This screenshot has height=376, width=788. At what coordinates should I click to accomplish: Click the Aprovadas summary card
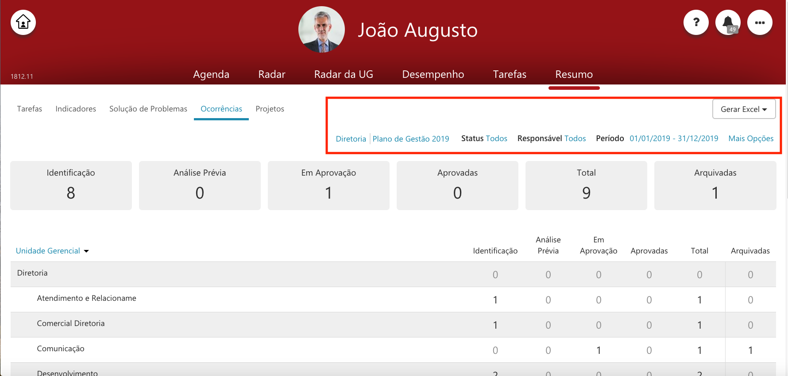(457, 185)
